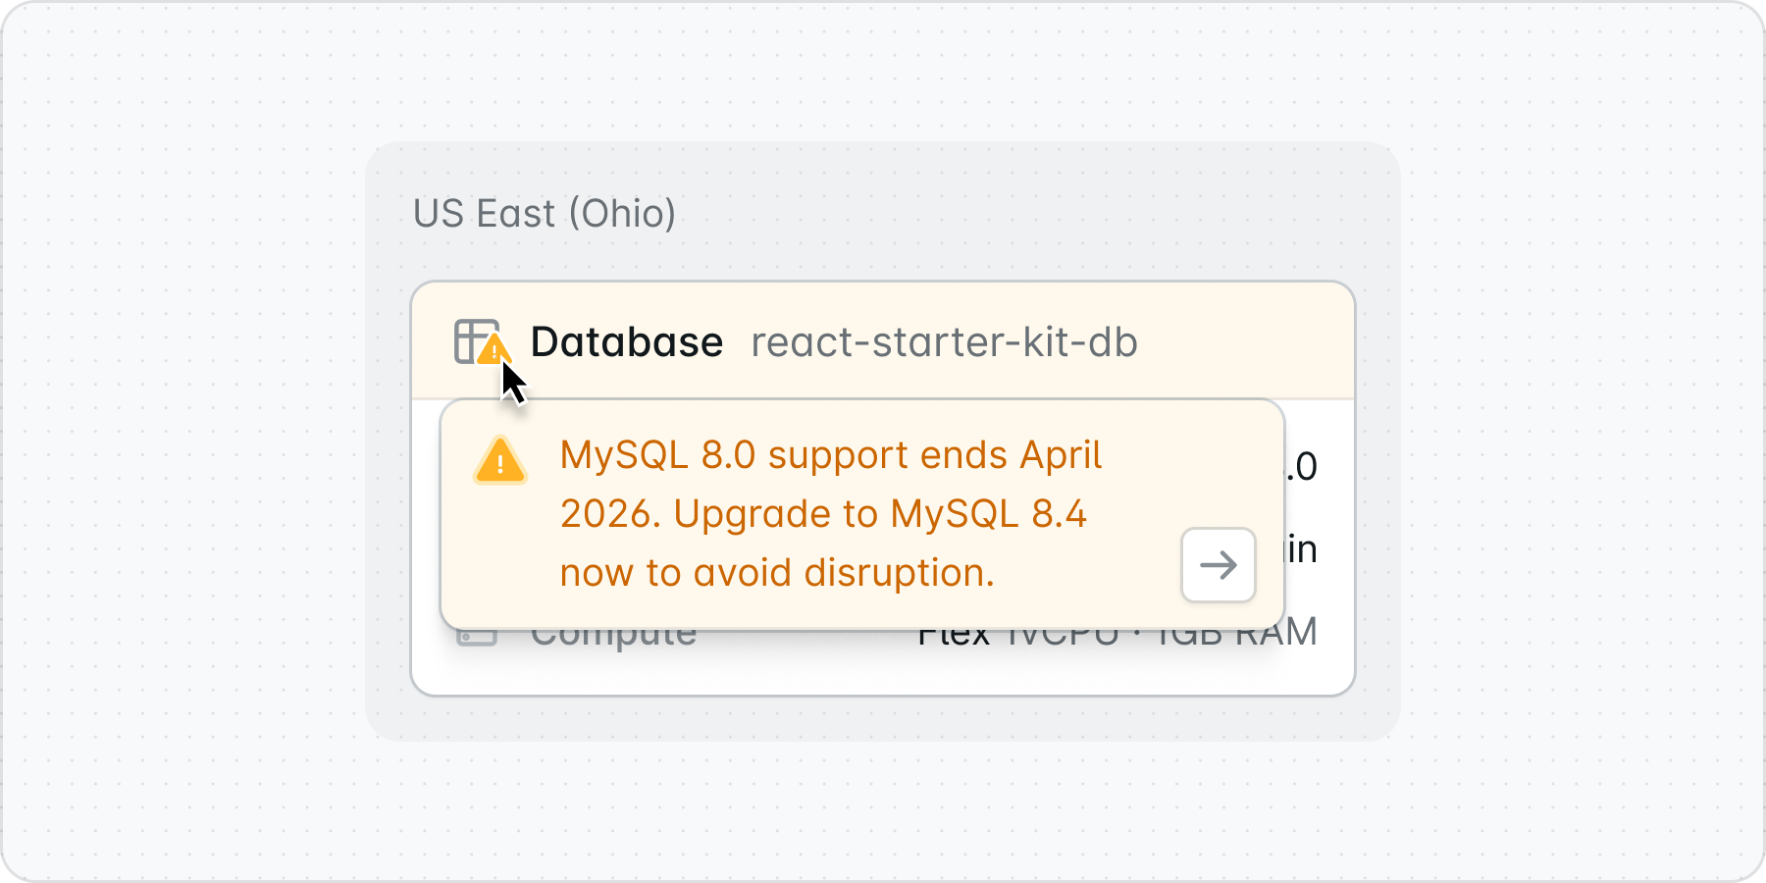Click the Compute row label

[614, 632]
